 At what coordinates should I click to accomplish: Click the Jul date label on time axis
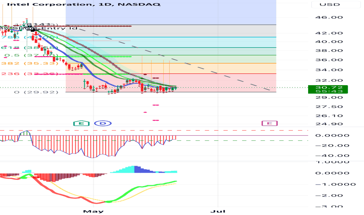coord(218,211)
